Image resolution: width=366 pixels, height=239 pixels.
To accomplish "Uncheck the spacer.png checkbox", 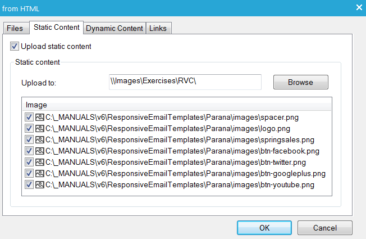I will pyautogui.click(x=29, y=117).
